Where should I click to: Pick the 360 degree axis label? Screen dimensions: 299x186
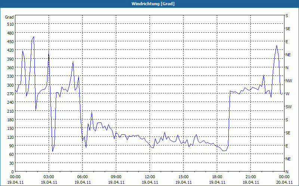(10, 68)
